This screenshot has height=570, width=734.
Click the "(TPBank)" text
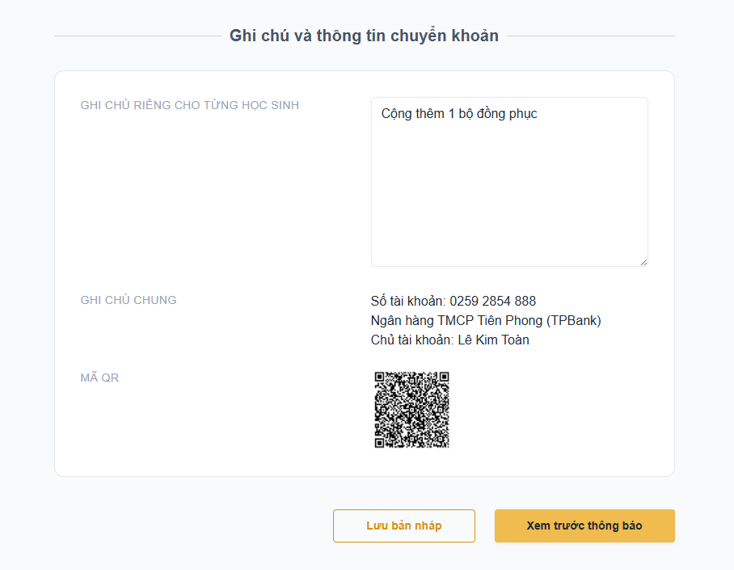coord(574,320)
